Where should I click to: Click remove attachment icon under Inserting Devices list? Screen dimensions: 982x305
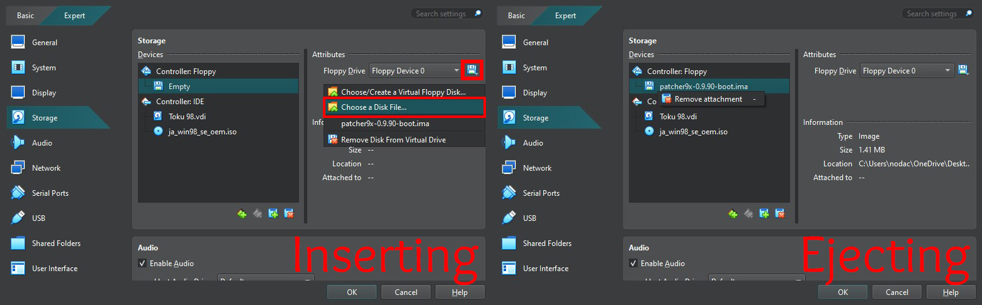click(x=289, y=213)
